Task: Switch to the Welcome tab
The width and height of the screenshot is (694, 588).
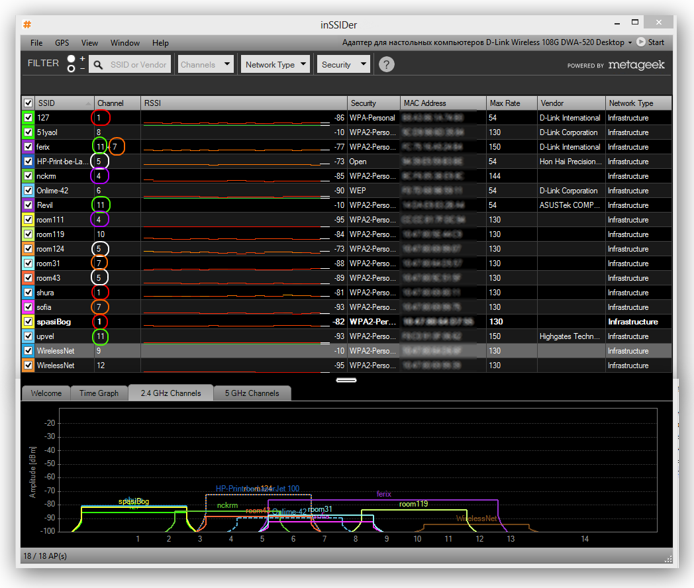Action: point(46,393)
